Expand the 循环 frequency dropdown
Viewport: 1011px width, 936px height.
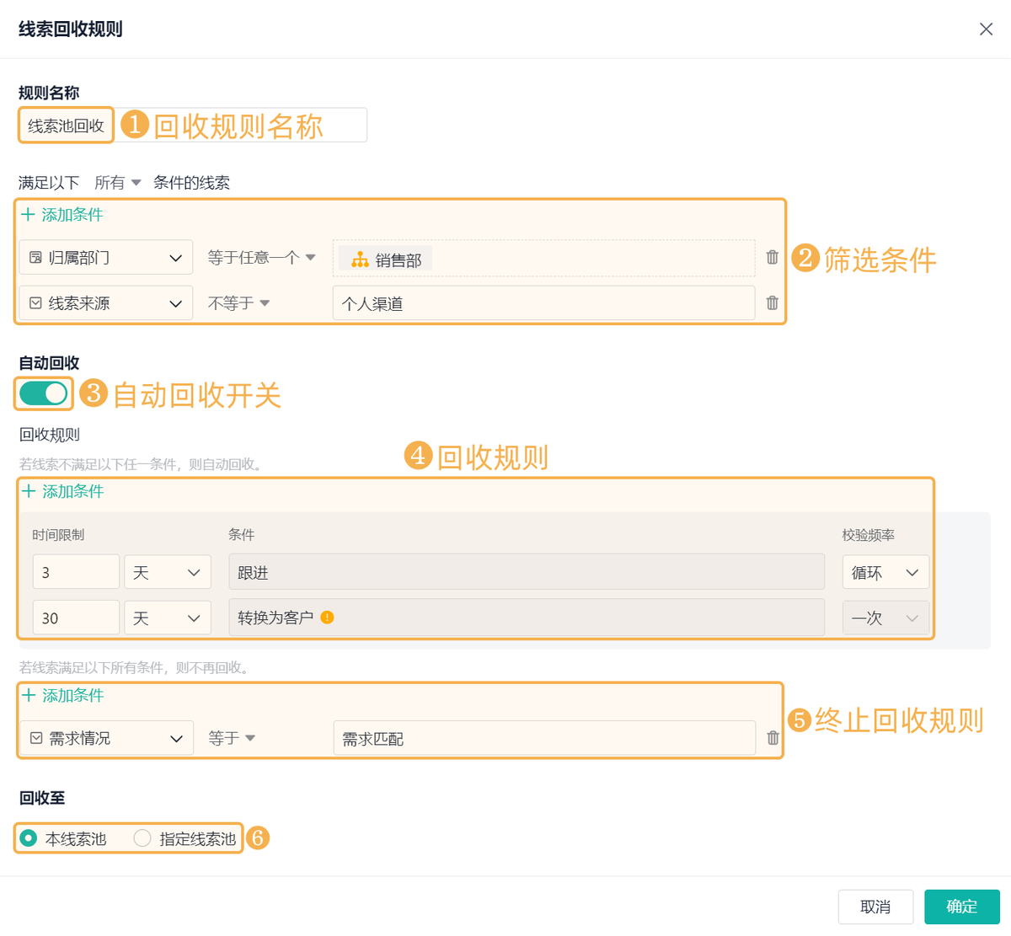tap(885, 572)
